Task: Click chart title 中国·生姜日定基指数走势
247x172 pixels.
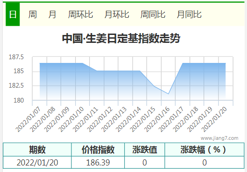Action: 121,38
